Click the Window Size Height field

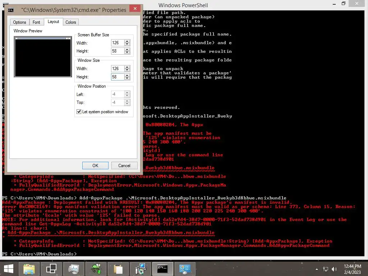(118, 77)
